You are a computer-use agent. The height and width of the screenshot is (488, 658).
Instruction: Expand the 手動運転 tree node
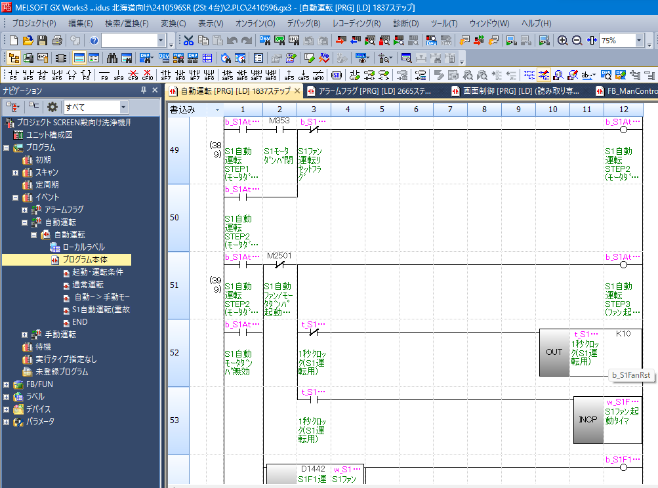click(x=24, y=335)
